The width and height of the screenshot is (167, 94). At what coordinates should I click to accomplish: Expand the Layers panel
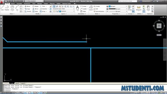64,14
